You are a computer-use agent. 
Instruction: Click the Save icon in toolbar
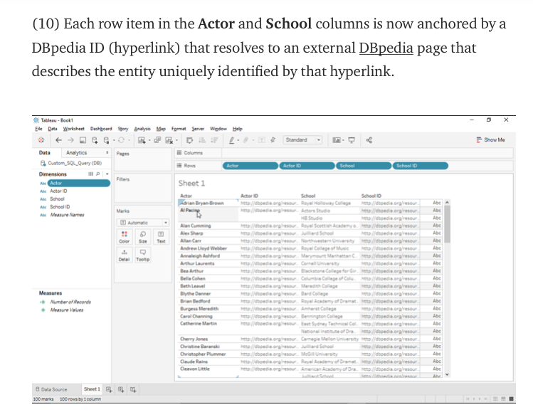point(83,140)
